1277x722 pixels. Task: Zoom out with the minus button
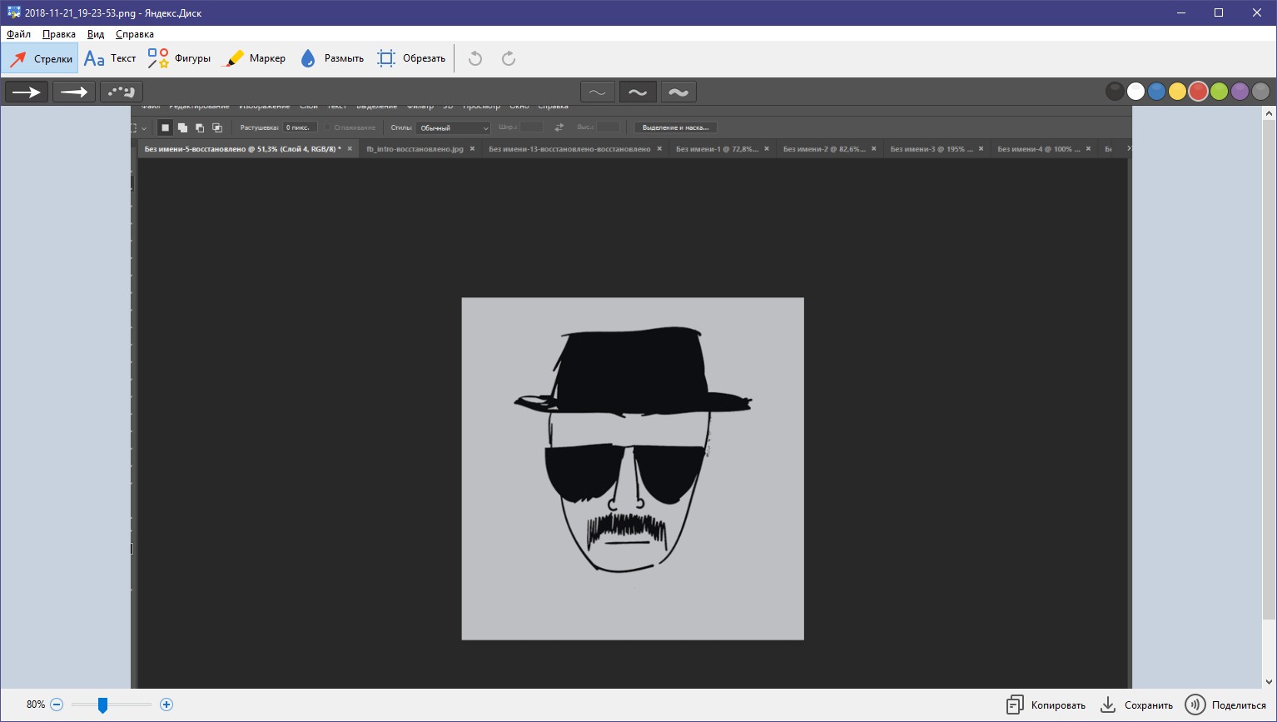click(x=57, y=705)
